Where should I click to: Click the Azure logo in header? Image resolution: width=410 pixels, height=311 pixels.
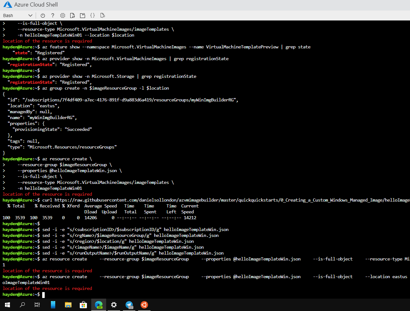click(7, 5)
